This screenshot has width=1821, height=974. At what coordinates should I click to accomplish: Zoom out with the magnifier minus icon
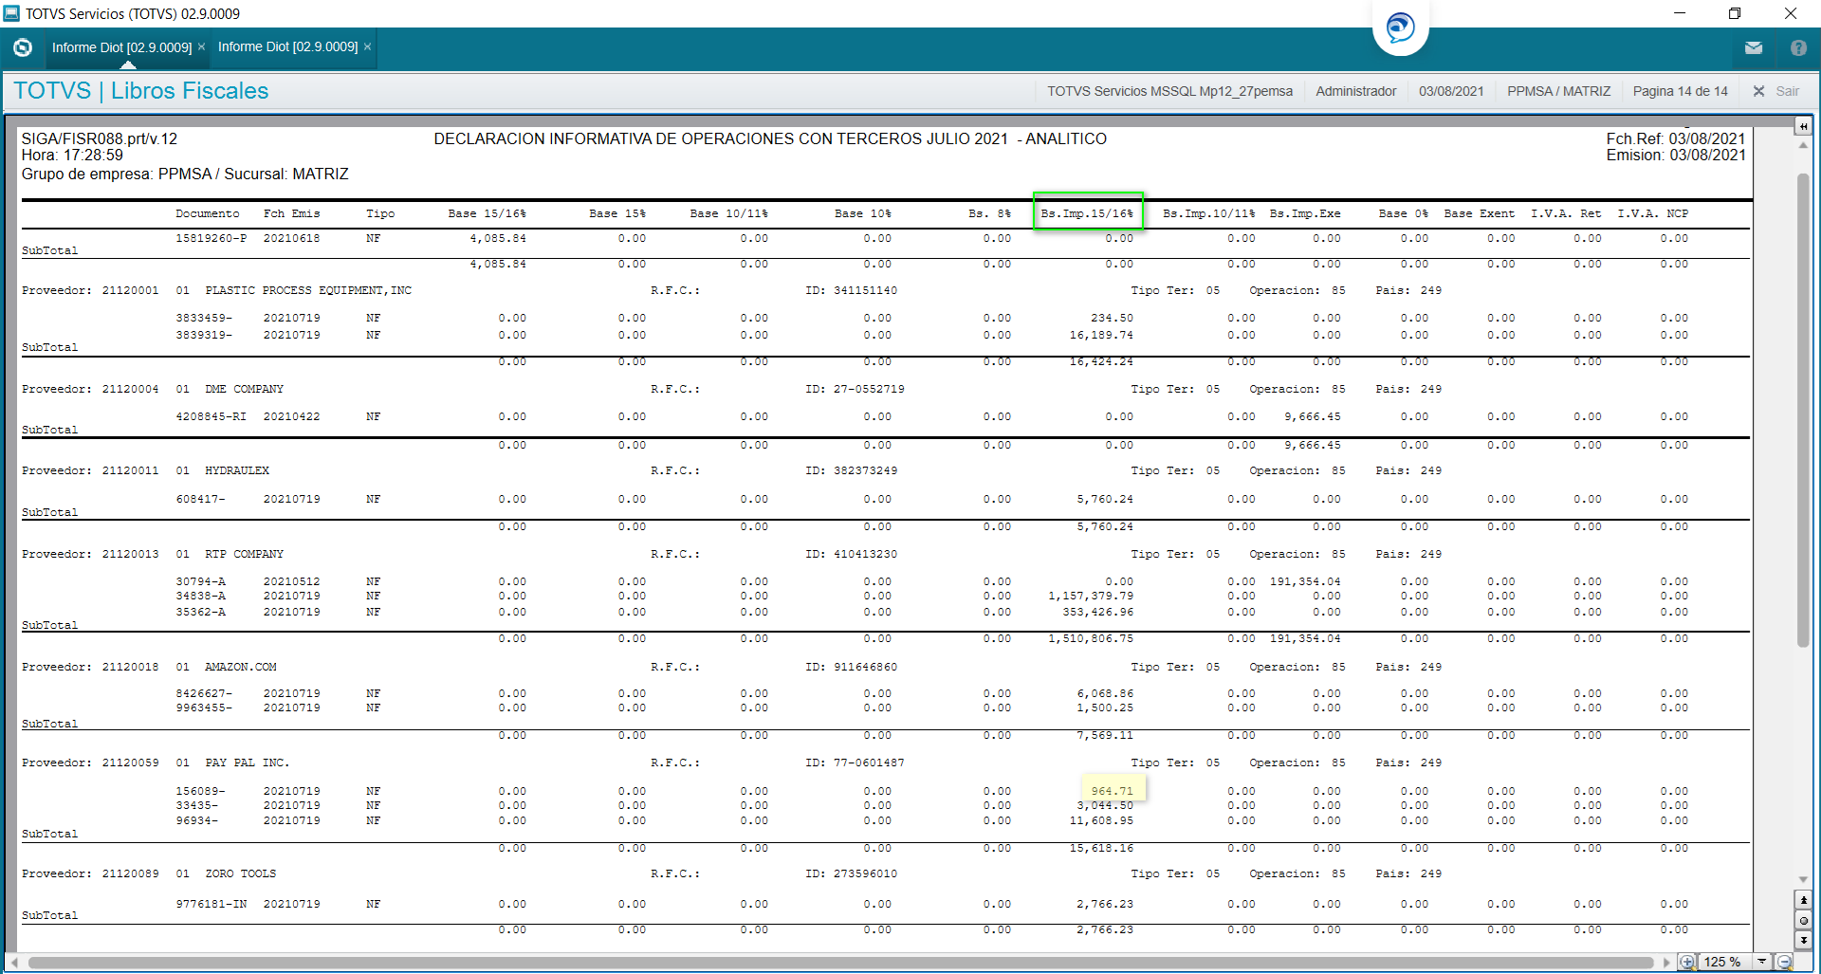(1784, 962)
